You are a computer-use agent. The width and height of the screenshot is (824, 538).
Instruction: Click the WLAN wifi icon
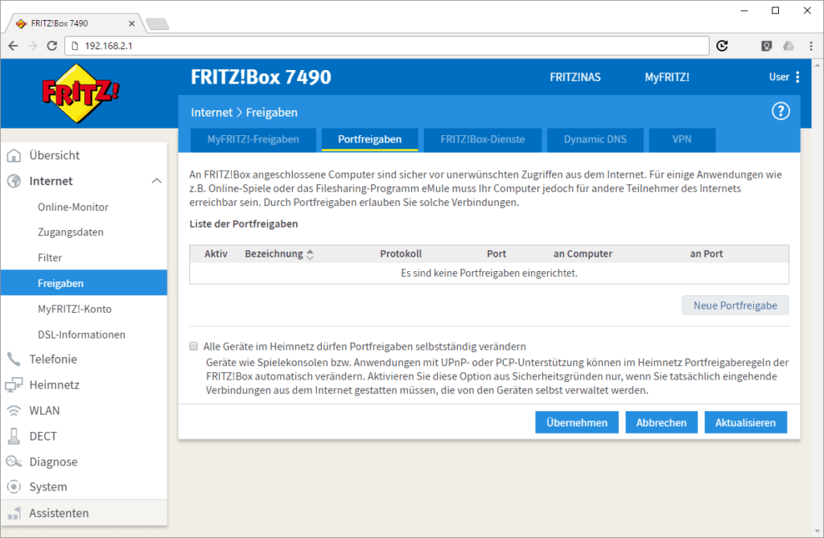pos(14,410)
